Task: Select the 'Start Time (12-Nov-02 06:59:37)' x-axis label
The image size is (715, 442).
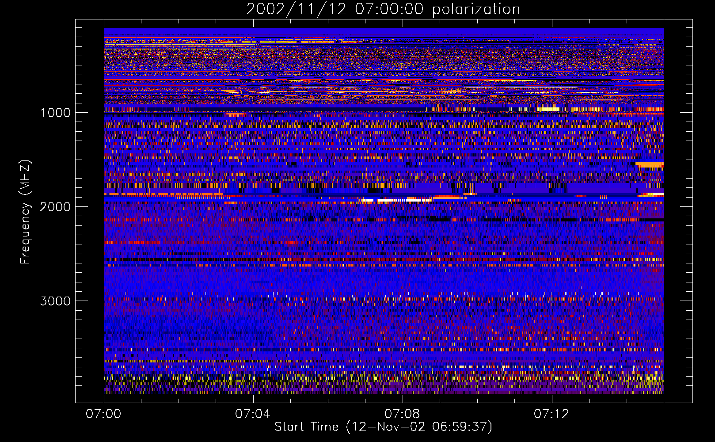Action: (383, 427)
